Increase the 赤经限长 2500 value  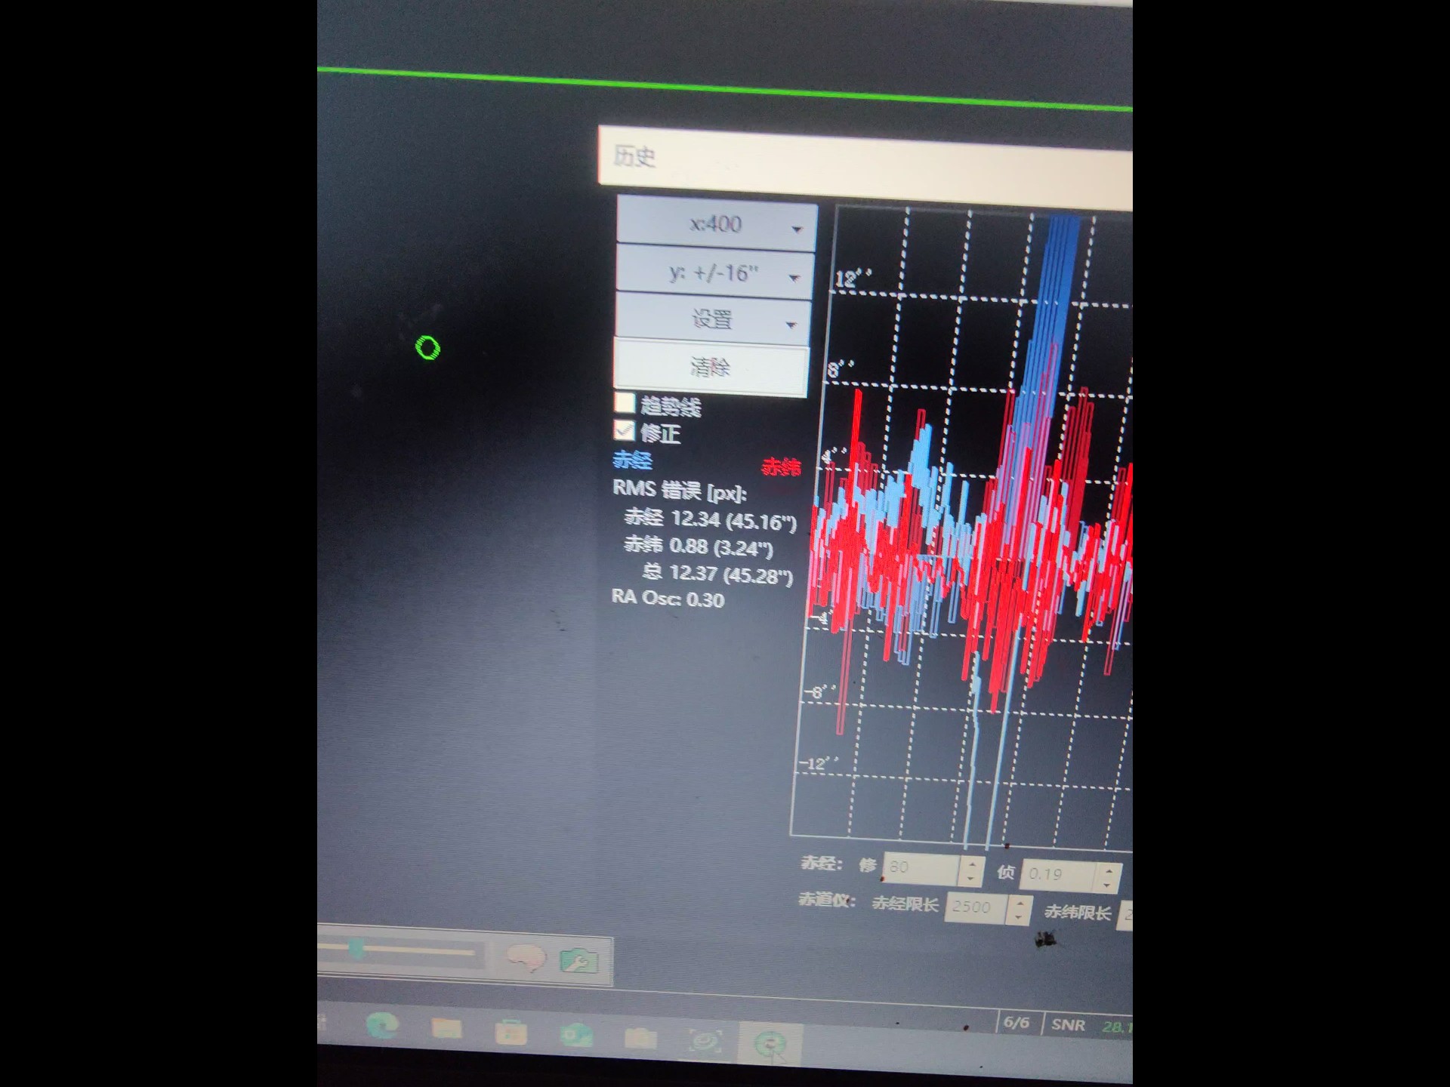click(x=1020, y=902)
